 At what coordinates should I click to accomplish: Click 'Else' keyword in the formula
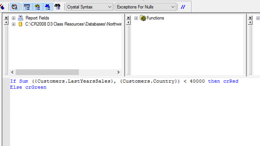click(16, 88)
